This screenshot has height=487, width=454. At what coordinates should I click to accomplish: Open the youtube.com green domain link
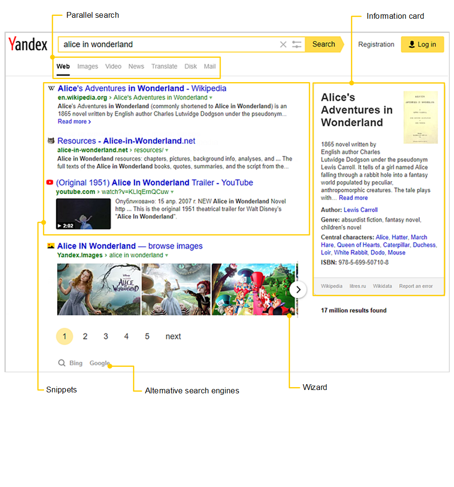point(75,192)
